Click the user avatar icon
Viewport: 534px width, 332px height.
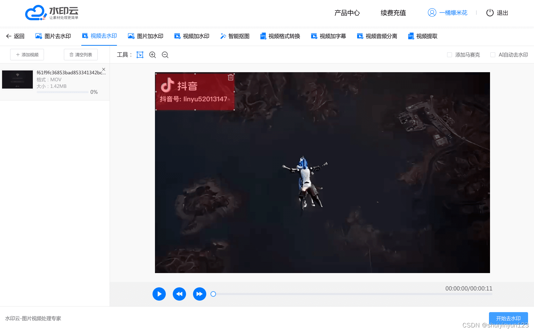432,13
